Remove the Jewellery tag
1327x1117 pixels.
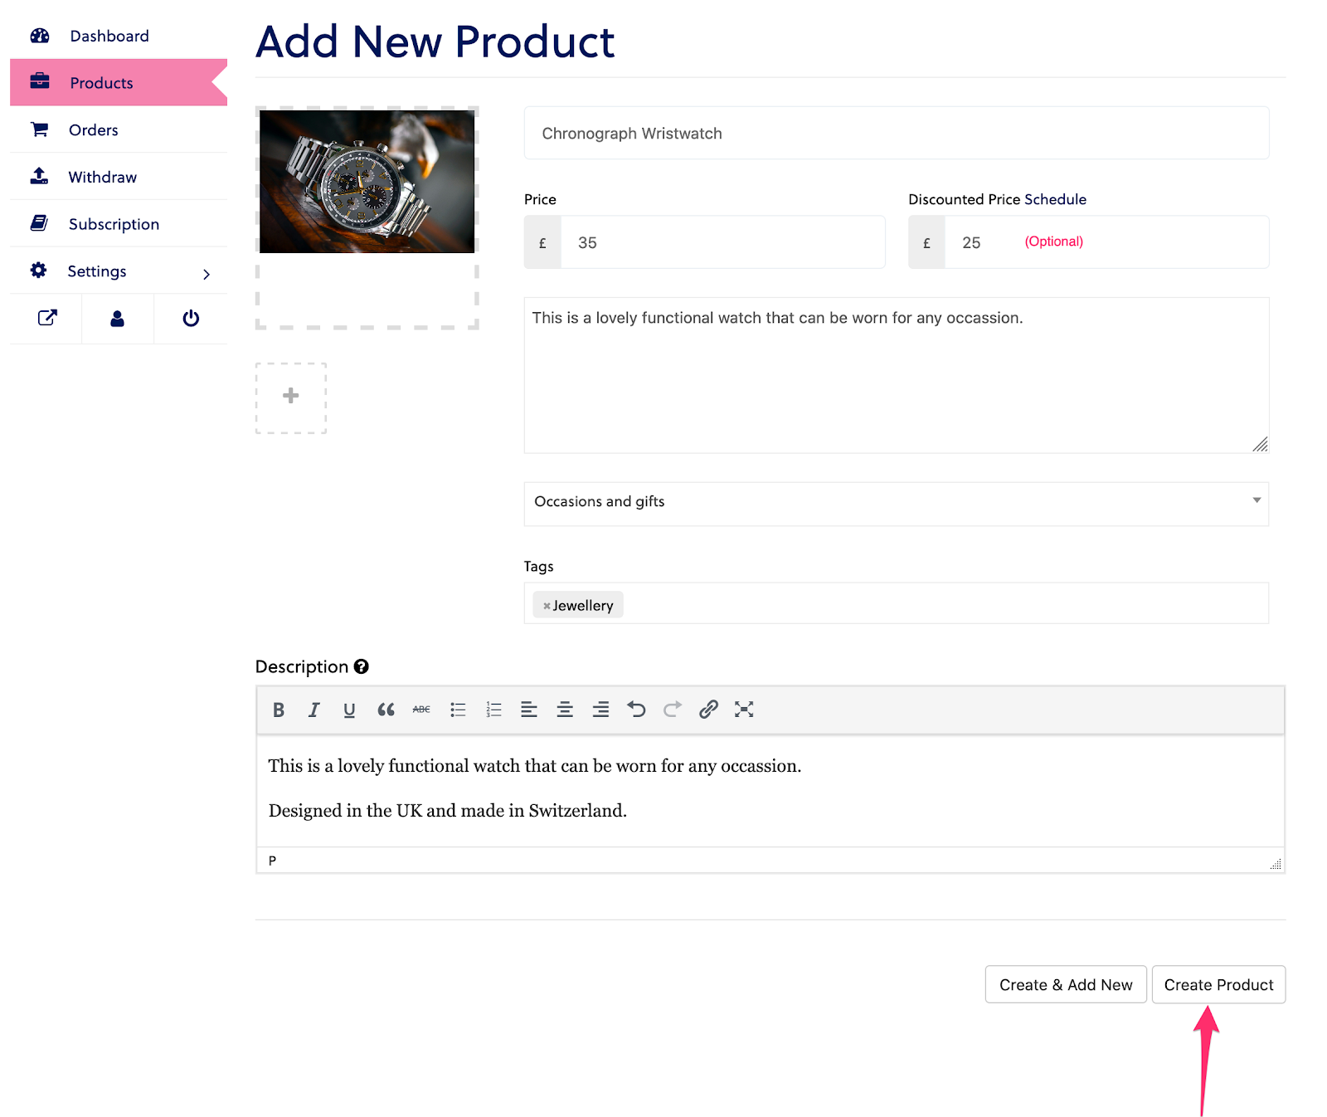[x=547, y=606]
